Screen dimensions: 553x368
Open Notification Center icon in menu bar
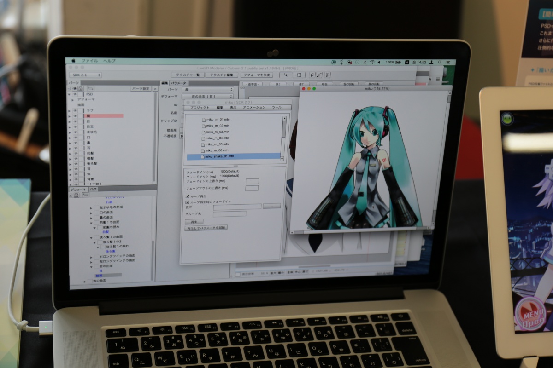[447, 62]
